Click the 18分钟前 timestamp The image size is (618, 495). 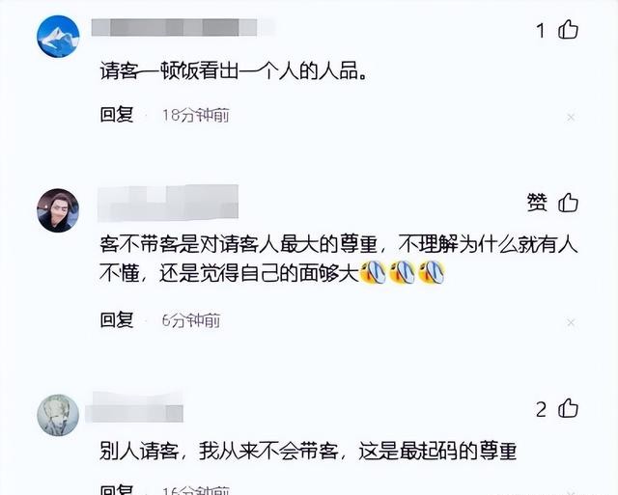[x=196, y=116]
